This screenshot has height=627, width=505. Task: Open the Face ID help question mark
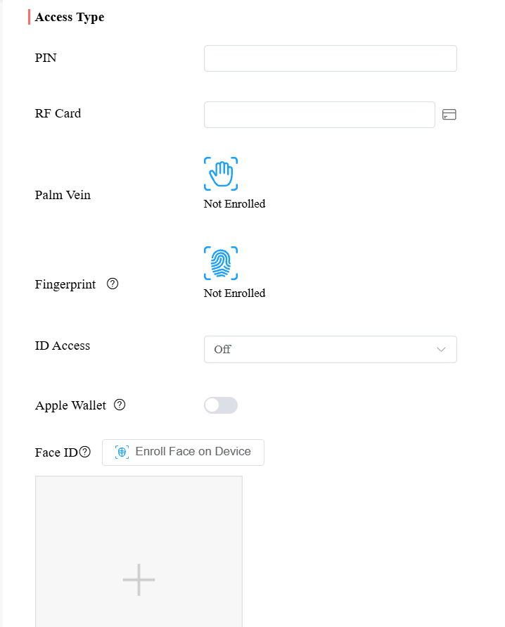tap(84, 452)
